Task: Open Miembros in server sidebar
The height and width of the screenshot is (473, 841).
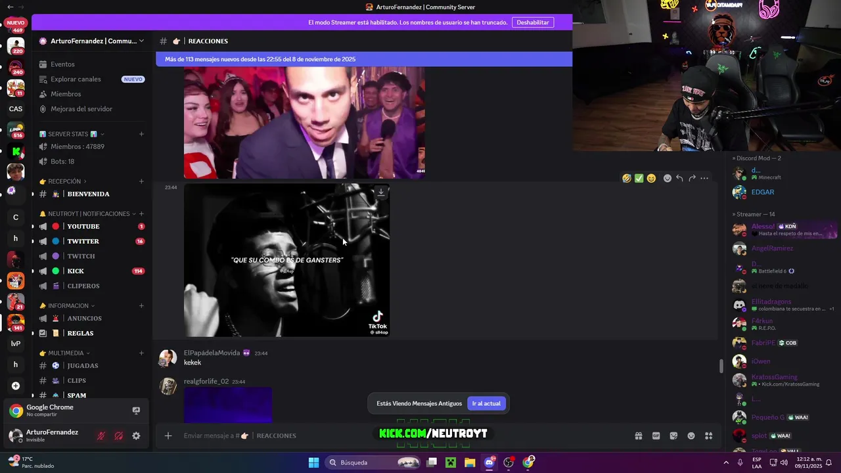Action: (92, 94)
